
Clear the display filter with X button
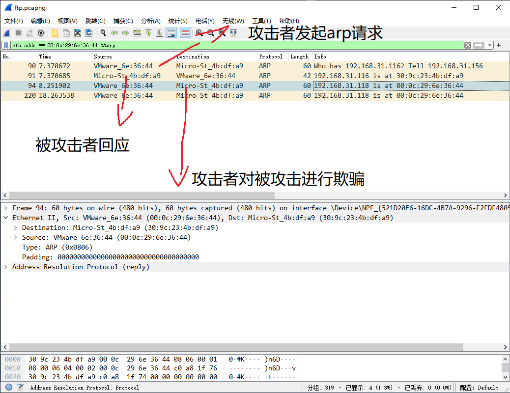pyautogui.click(x=468, y=45)
